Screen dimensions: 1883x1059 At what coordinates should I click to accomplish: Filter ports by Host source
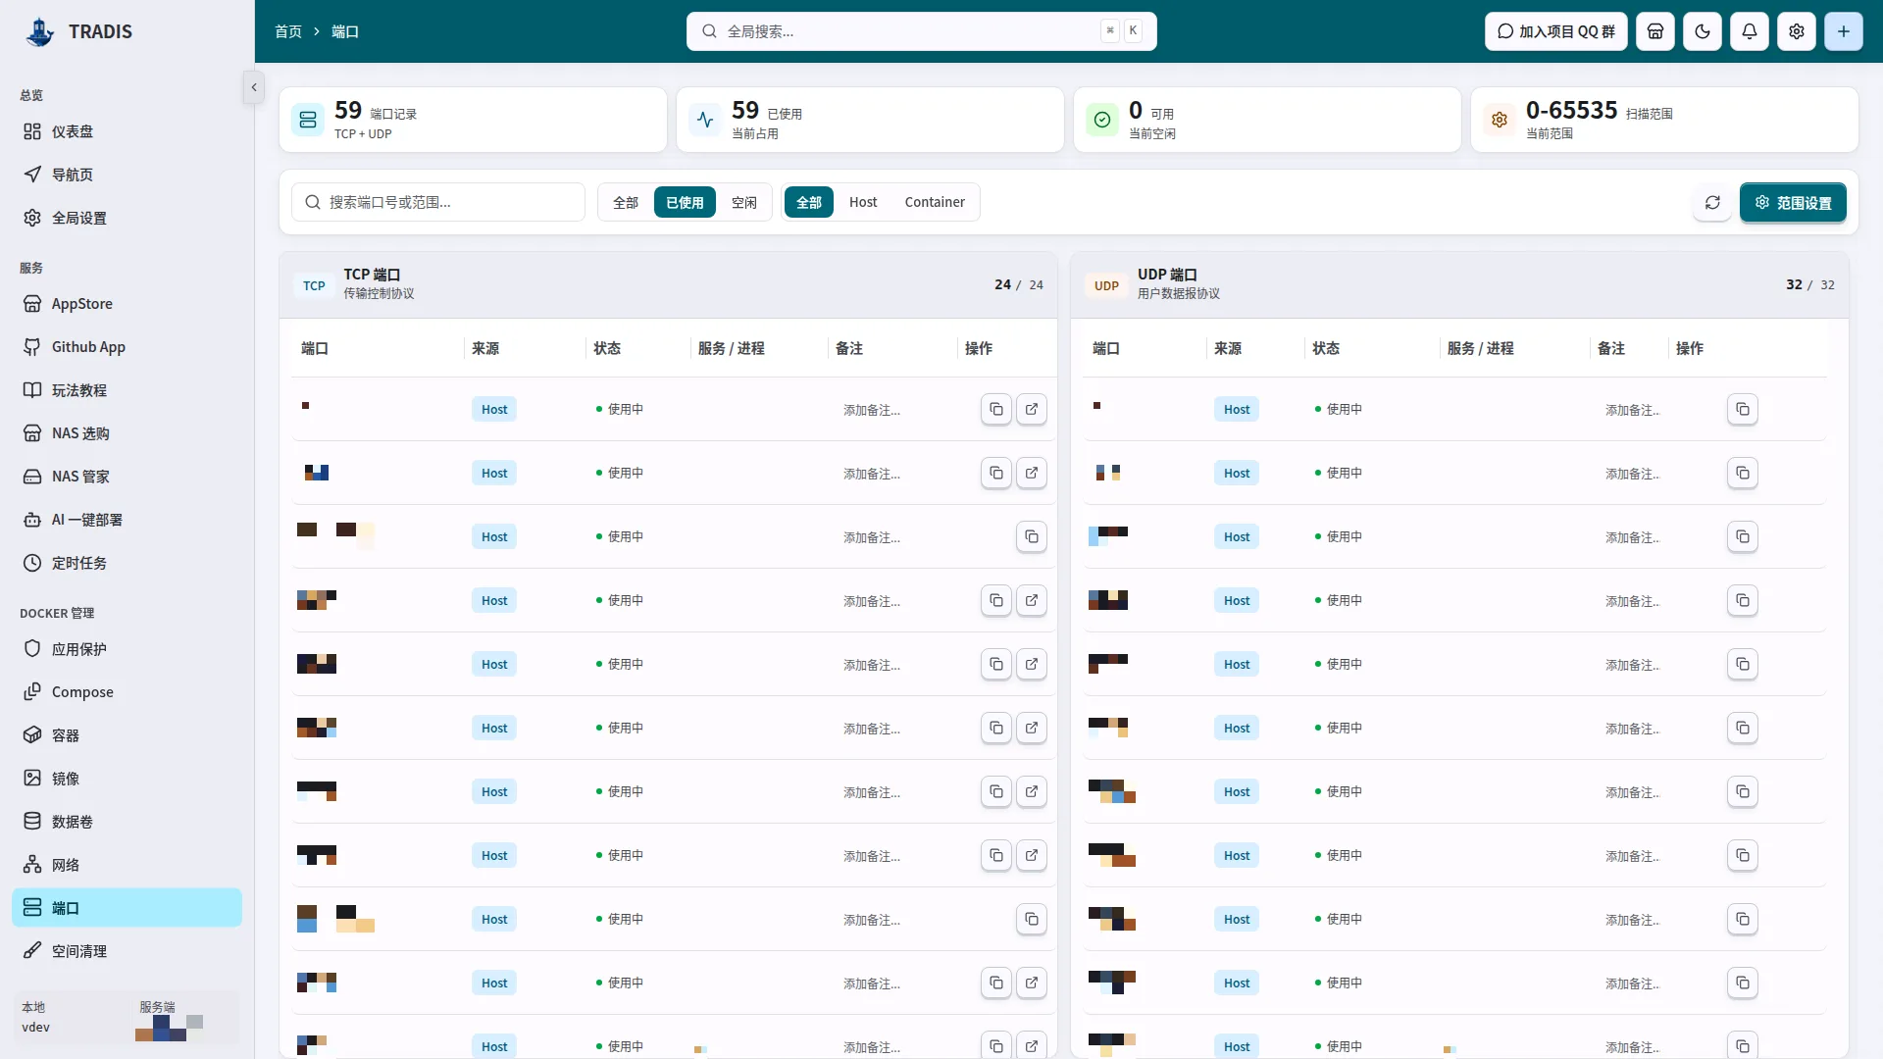[x=863, y=202]
